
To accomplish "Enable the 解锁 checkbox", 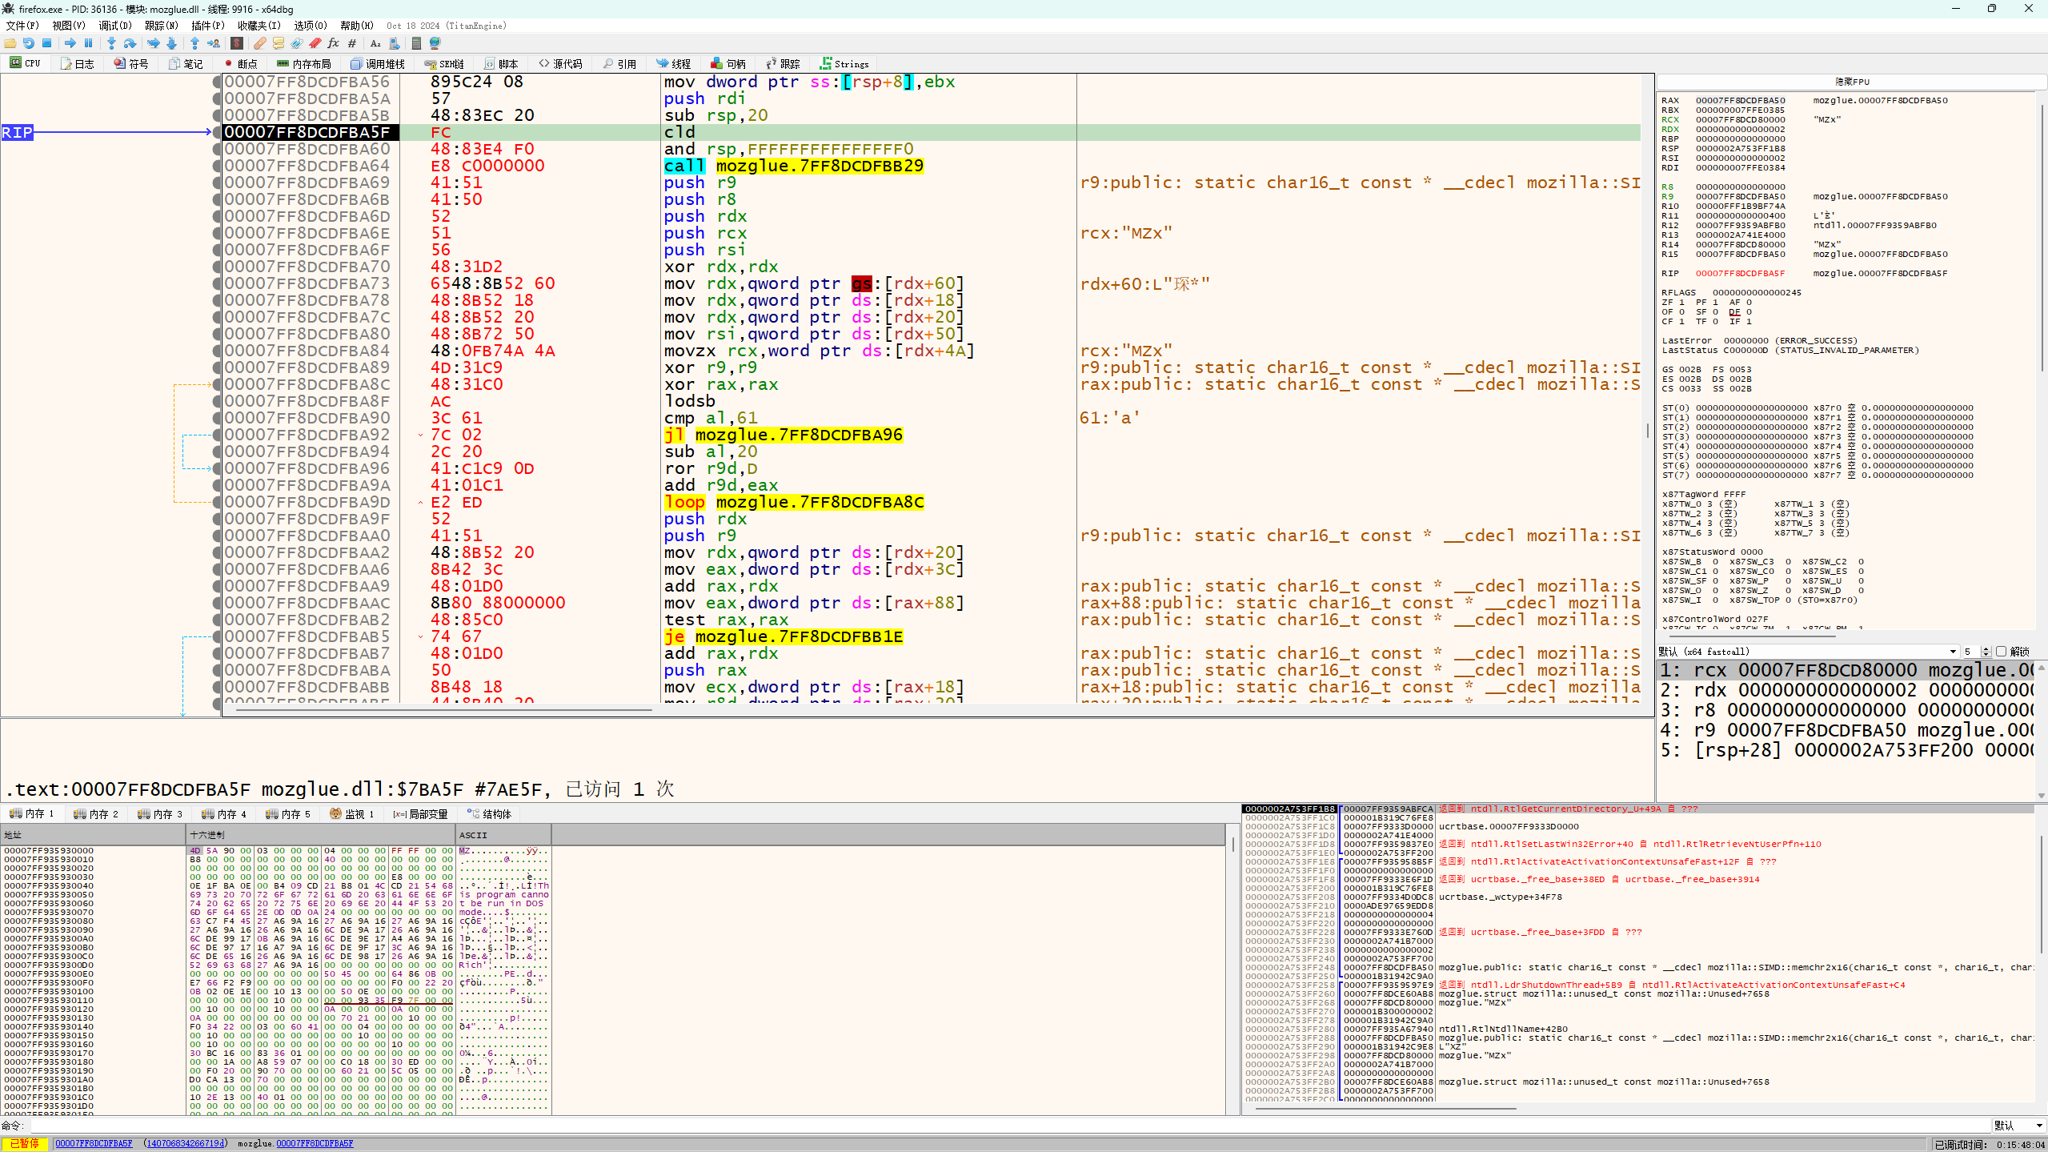I will [2002, 652].
